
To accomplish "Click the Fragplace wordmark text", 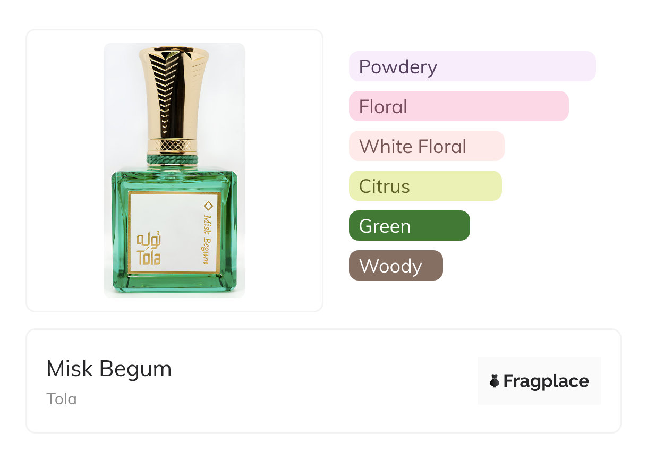I will click(546, 381).
